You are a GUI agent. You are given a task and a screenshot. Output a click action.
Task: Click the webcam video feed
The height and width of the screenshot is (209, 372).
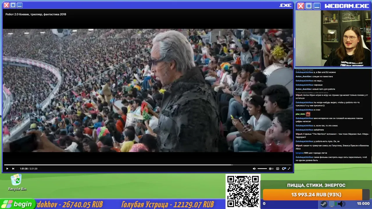click(333, 39)
